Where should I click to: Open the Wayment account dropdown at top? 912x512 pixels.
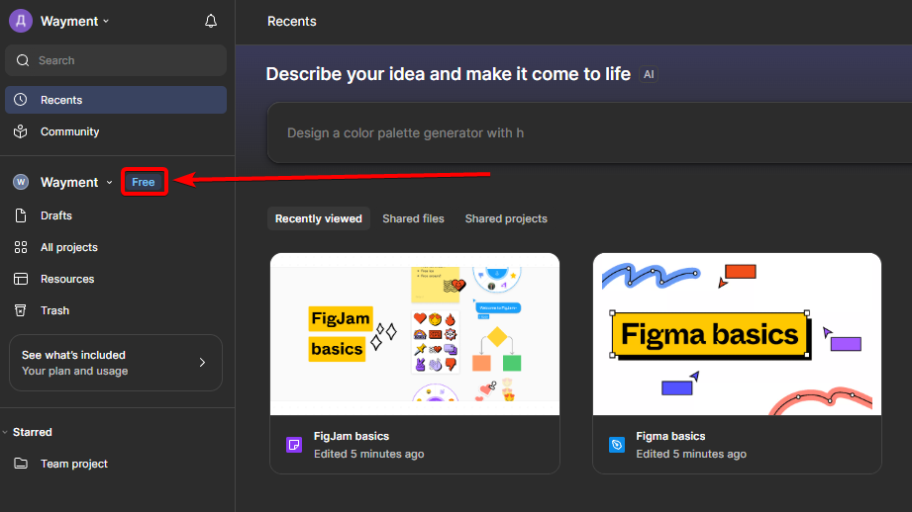point(74,22)
